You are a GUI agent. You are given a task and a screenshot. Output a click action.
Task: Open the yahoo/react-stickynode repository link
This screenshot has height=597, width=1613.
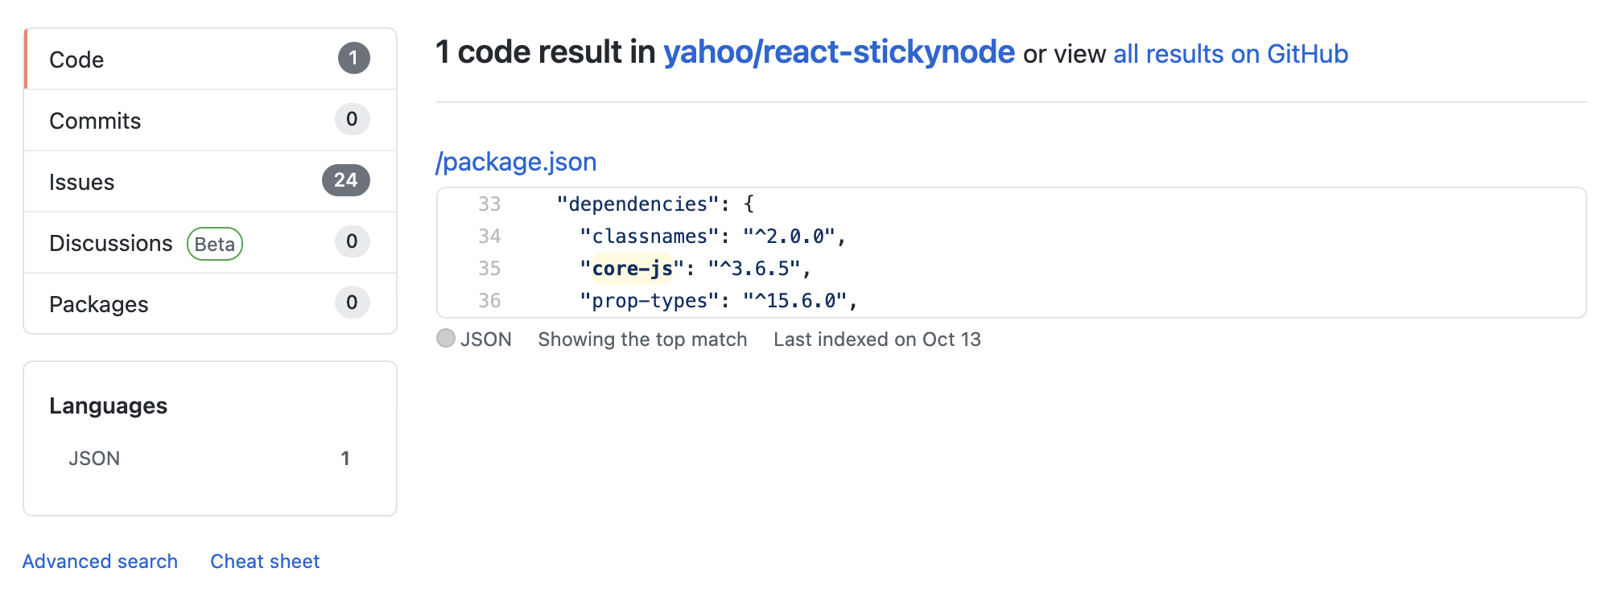(837, 53)
